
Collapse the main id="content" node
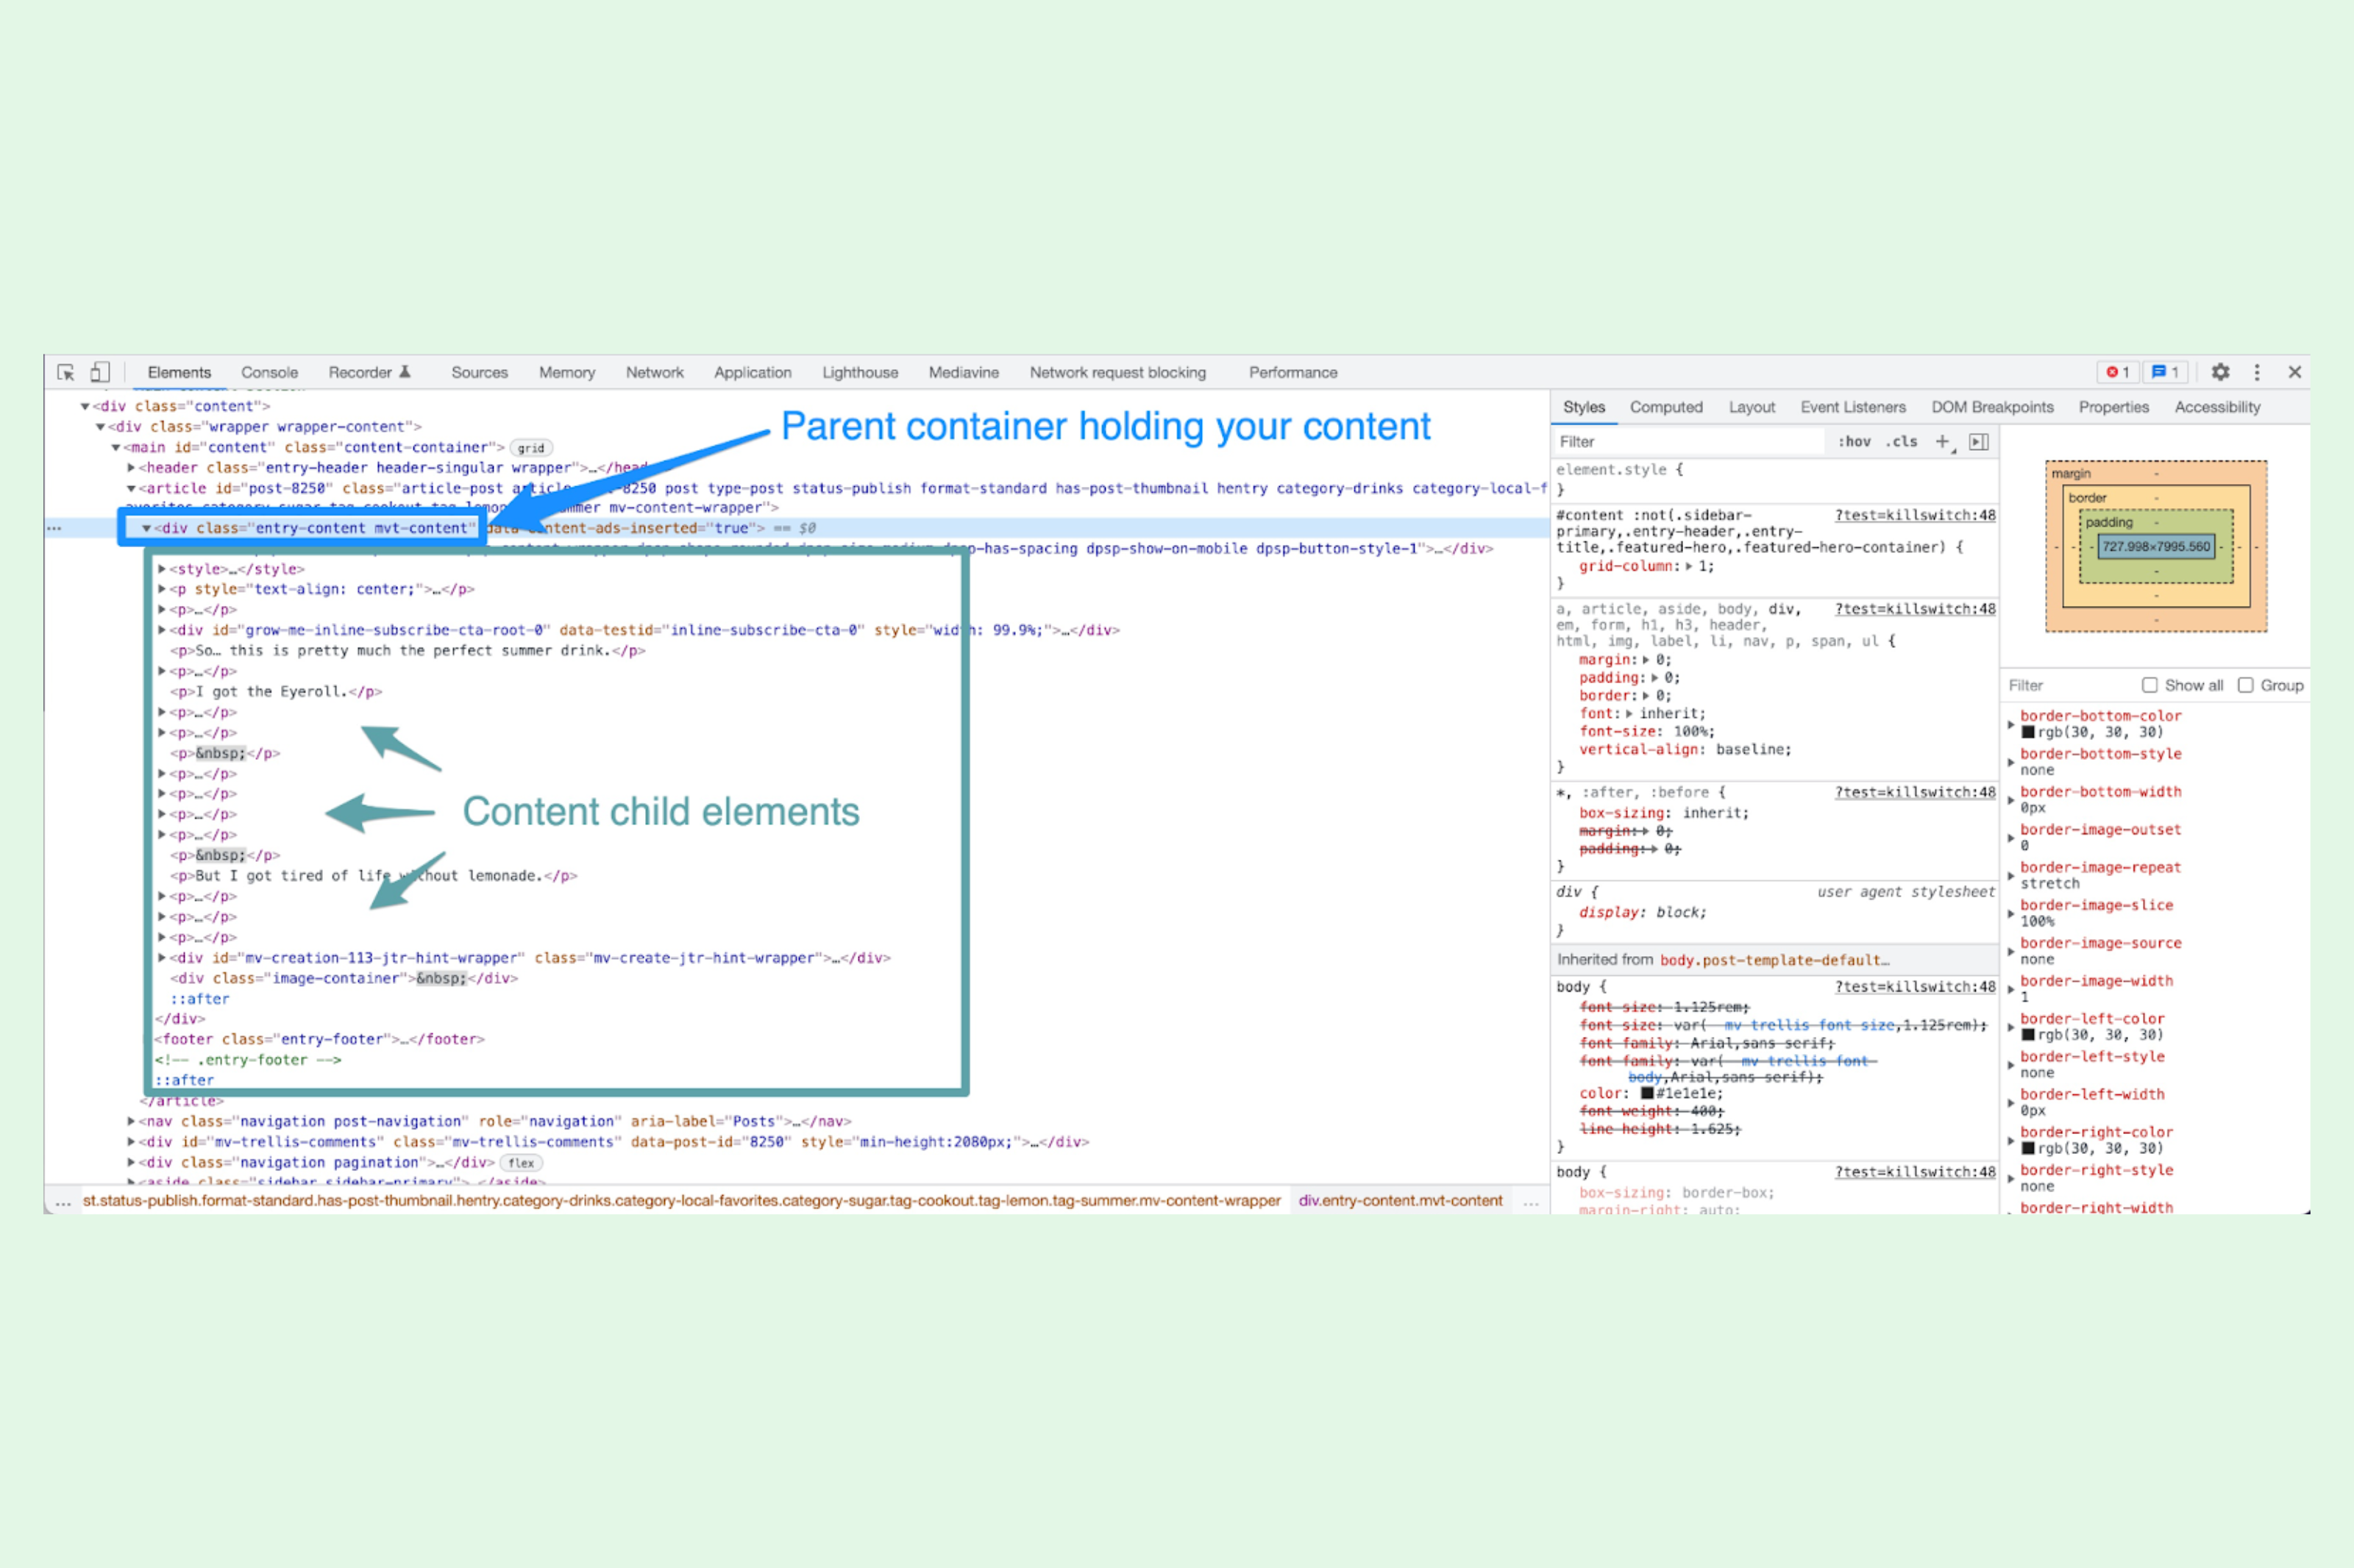116,447
